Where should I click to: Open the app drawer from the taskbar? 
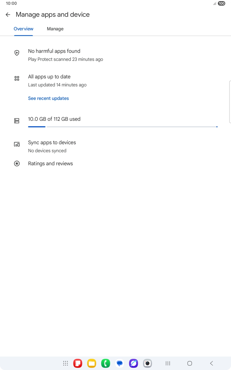[66, 363]
